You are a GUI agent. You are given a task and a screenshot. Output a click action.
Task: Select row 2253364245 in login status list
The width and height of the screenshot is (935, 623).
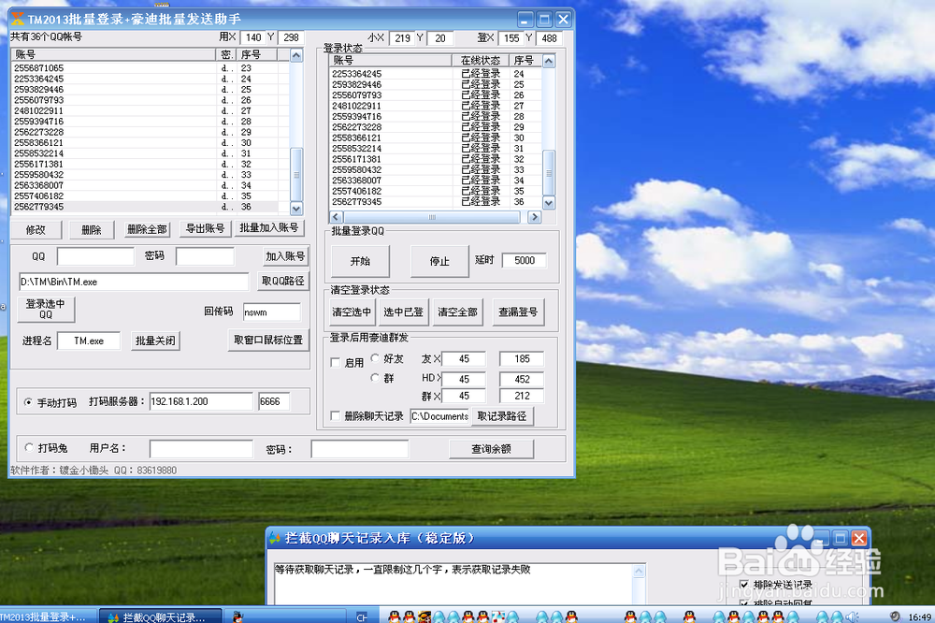(436, 74)
